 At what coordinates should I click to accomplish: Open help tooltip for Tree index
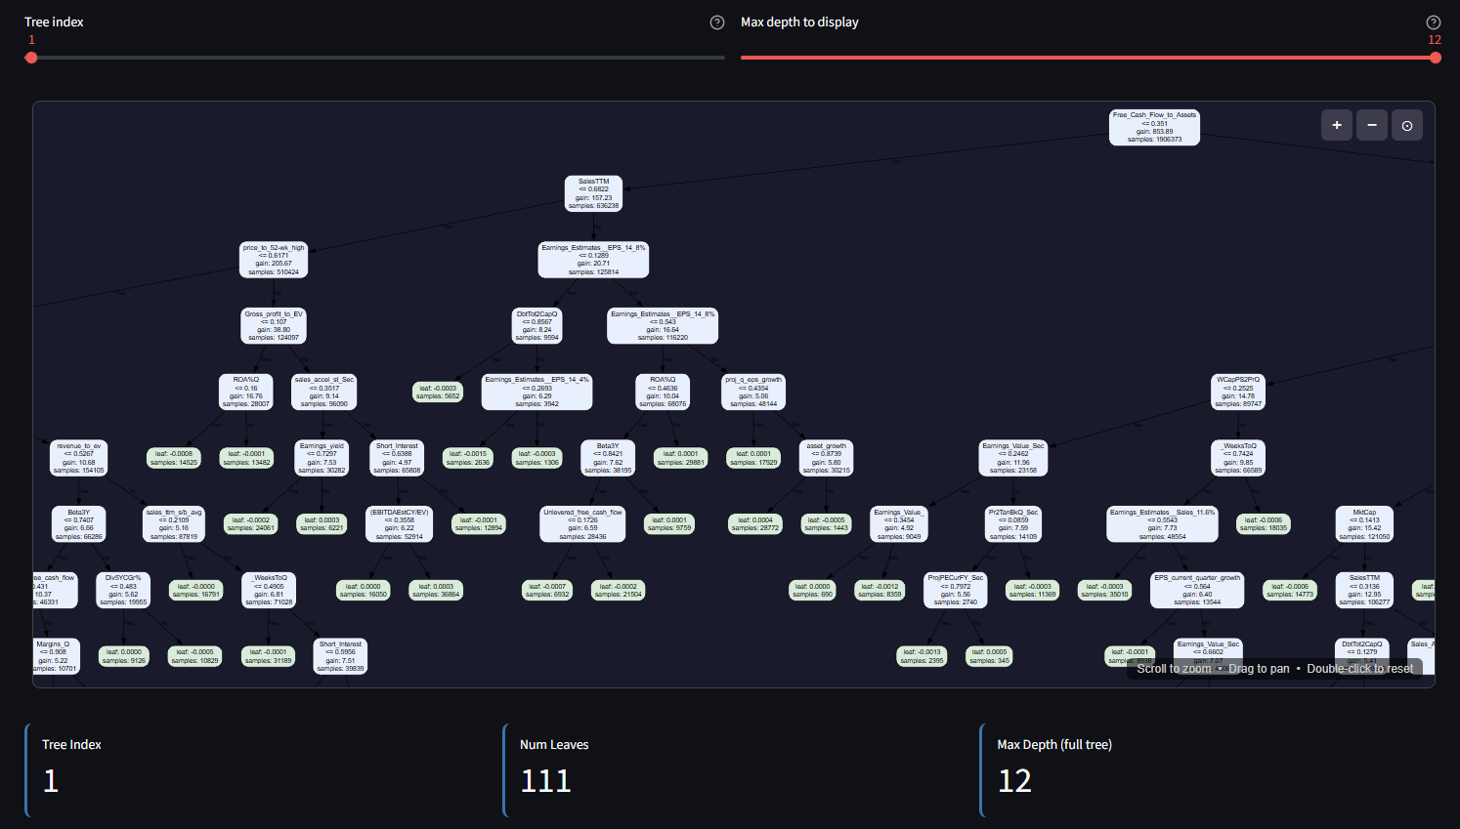[717, 22]
